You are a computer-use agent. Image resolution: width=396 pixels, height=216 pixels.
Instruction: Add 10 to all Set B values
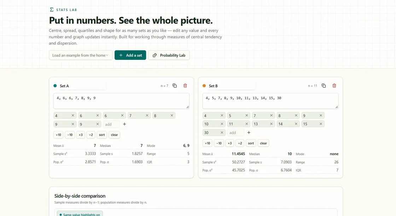207,143
